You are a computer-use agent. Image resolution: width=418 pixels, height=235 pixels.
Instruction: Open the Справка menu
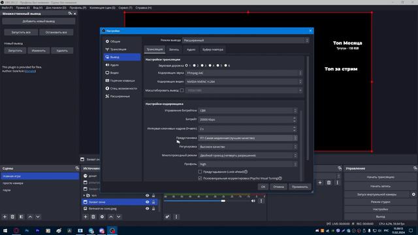click(x=144, y=8)
